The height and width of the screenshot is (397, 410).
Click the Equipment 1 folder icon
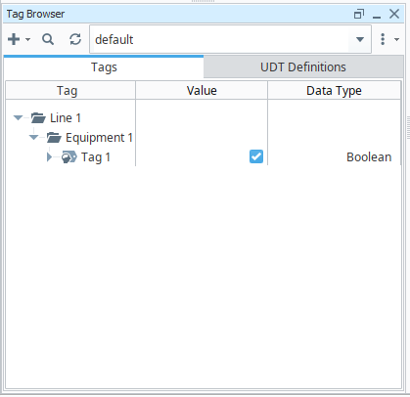tap(54, 138)
